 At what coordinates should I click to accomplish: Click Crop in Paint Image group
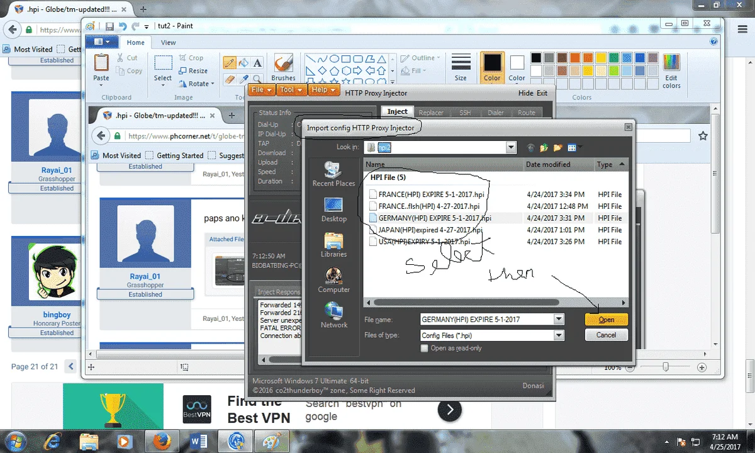click(x=191, y=57)
